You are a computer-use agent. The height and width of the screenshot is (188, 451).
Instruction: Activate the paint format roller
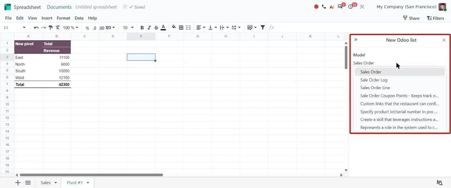tap(51, 28)
